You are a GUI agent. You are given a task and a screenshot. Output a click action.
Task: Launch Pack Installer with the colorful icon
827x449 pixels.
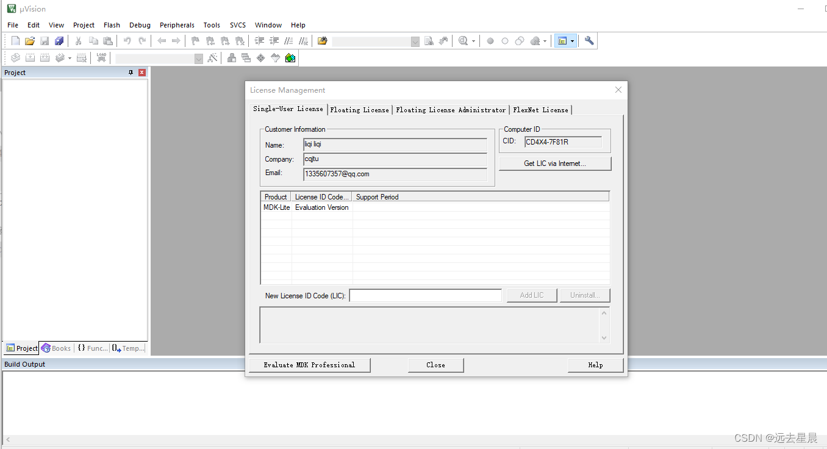coord(290,58)
